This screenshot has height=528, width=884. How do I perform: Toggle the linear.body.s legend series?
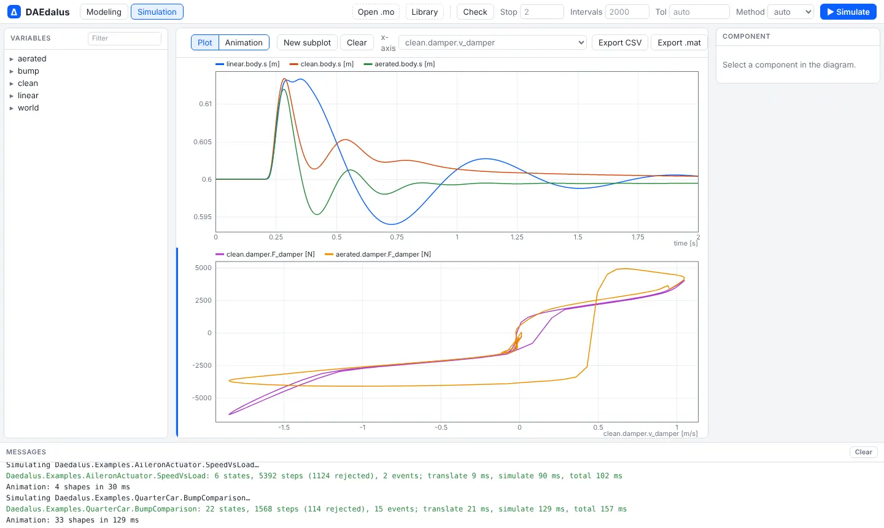point(247,64)
